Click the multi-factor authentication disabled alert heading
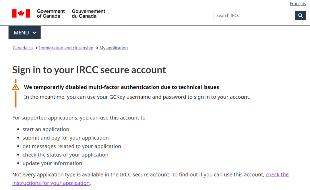Viewport: 310px width, 190px height. point(121,87)
